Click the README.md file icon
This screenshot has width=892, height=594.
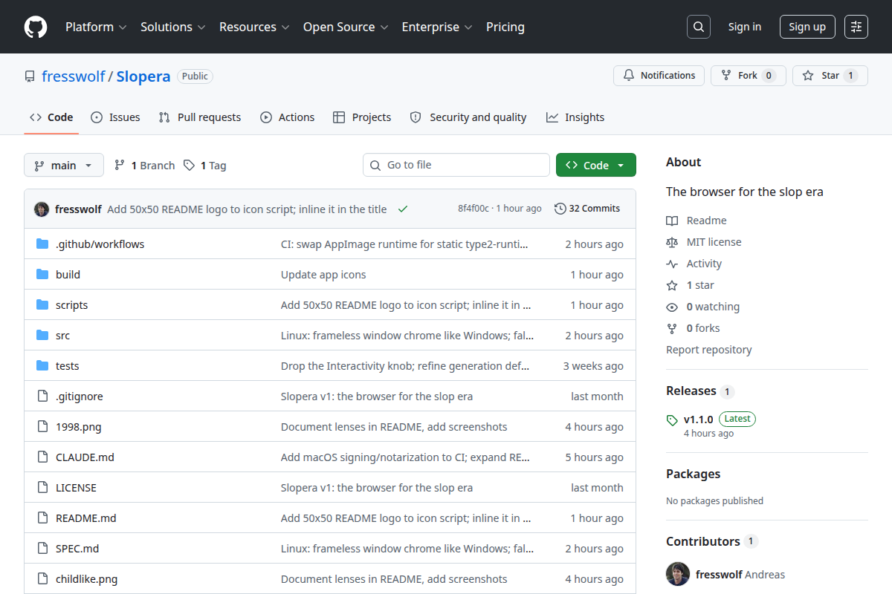pyautogui.click(x=42, y=518)
